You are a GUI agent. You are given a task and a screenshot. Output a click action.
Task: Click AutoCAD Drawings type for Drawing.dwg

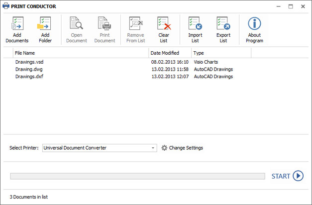pyautogui.click(x=213, y=69)
